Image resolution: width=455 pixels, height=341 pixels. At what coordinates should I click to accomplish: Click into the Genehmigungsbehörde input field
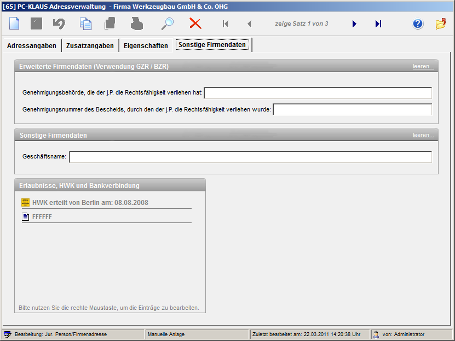(318, 93)
